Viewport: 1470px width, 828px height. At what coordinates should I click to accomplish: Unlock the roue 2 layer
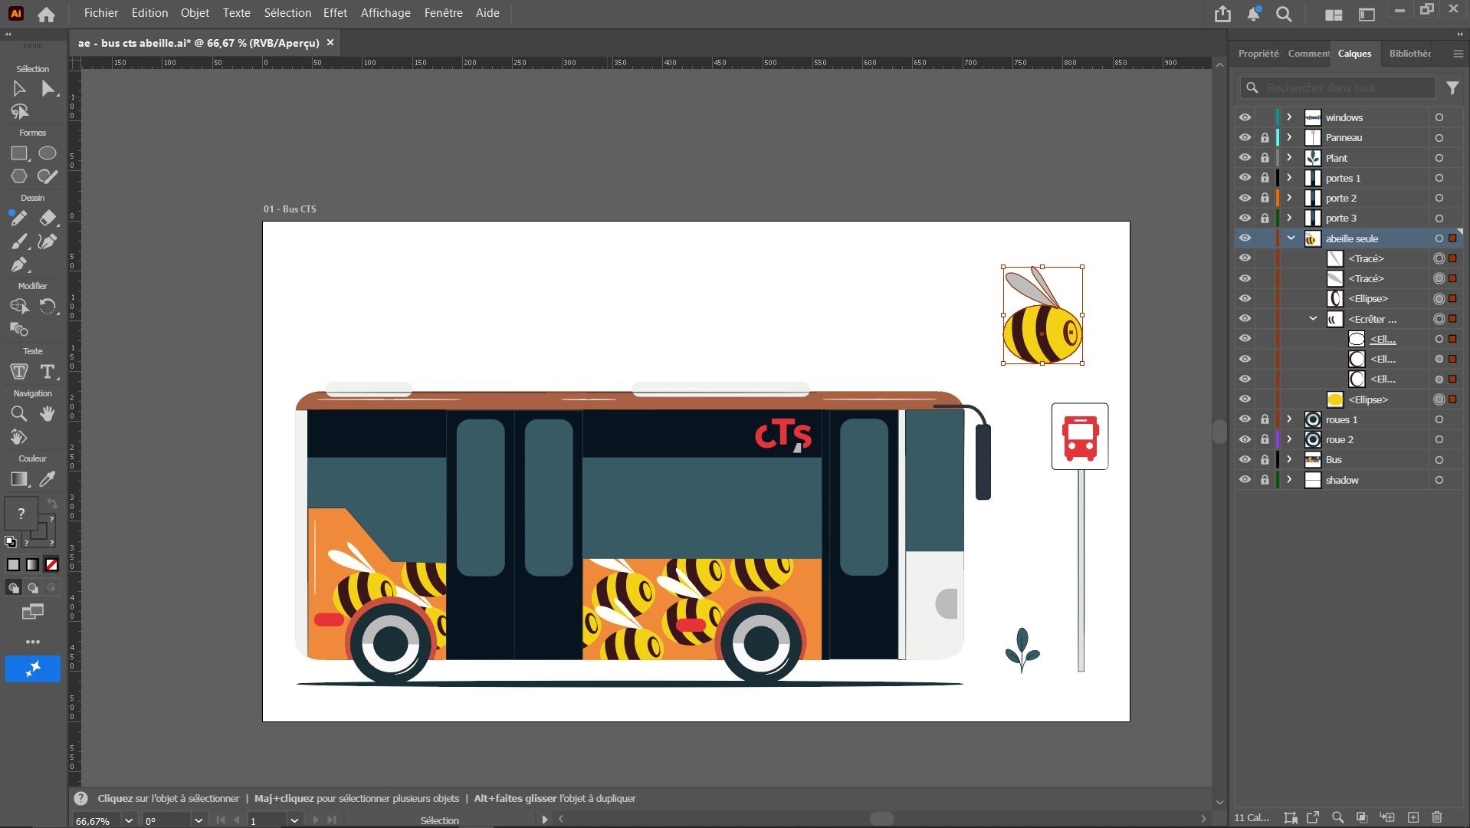point(1265,439)
